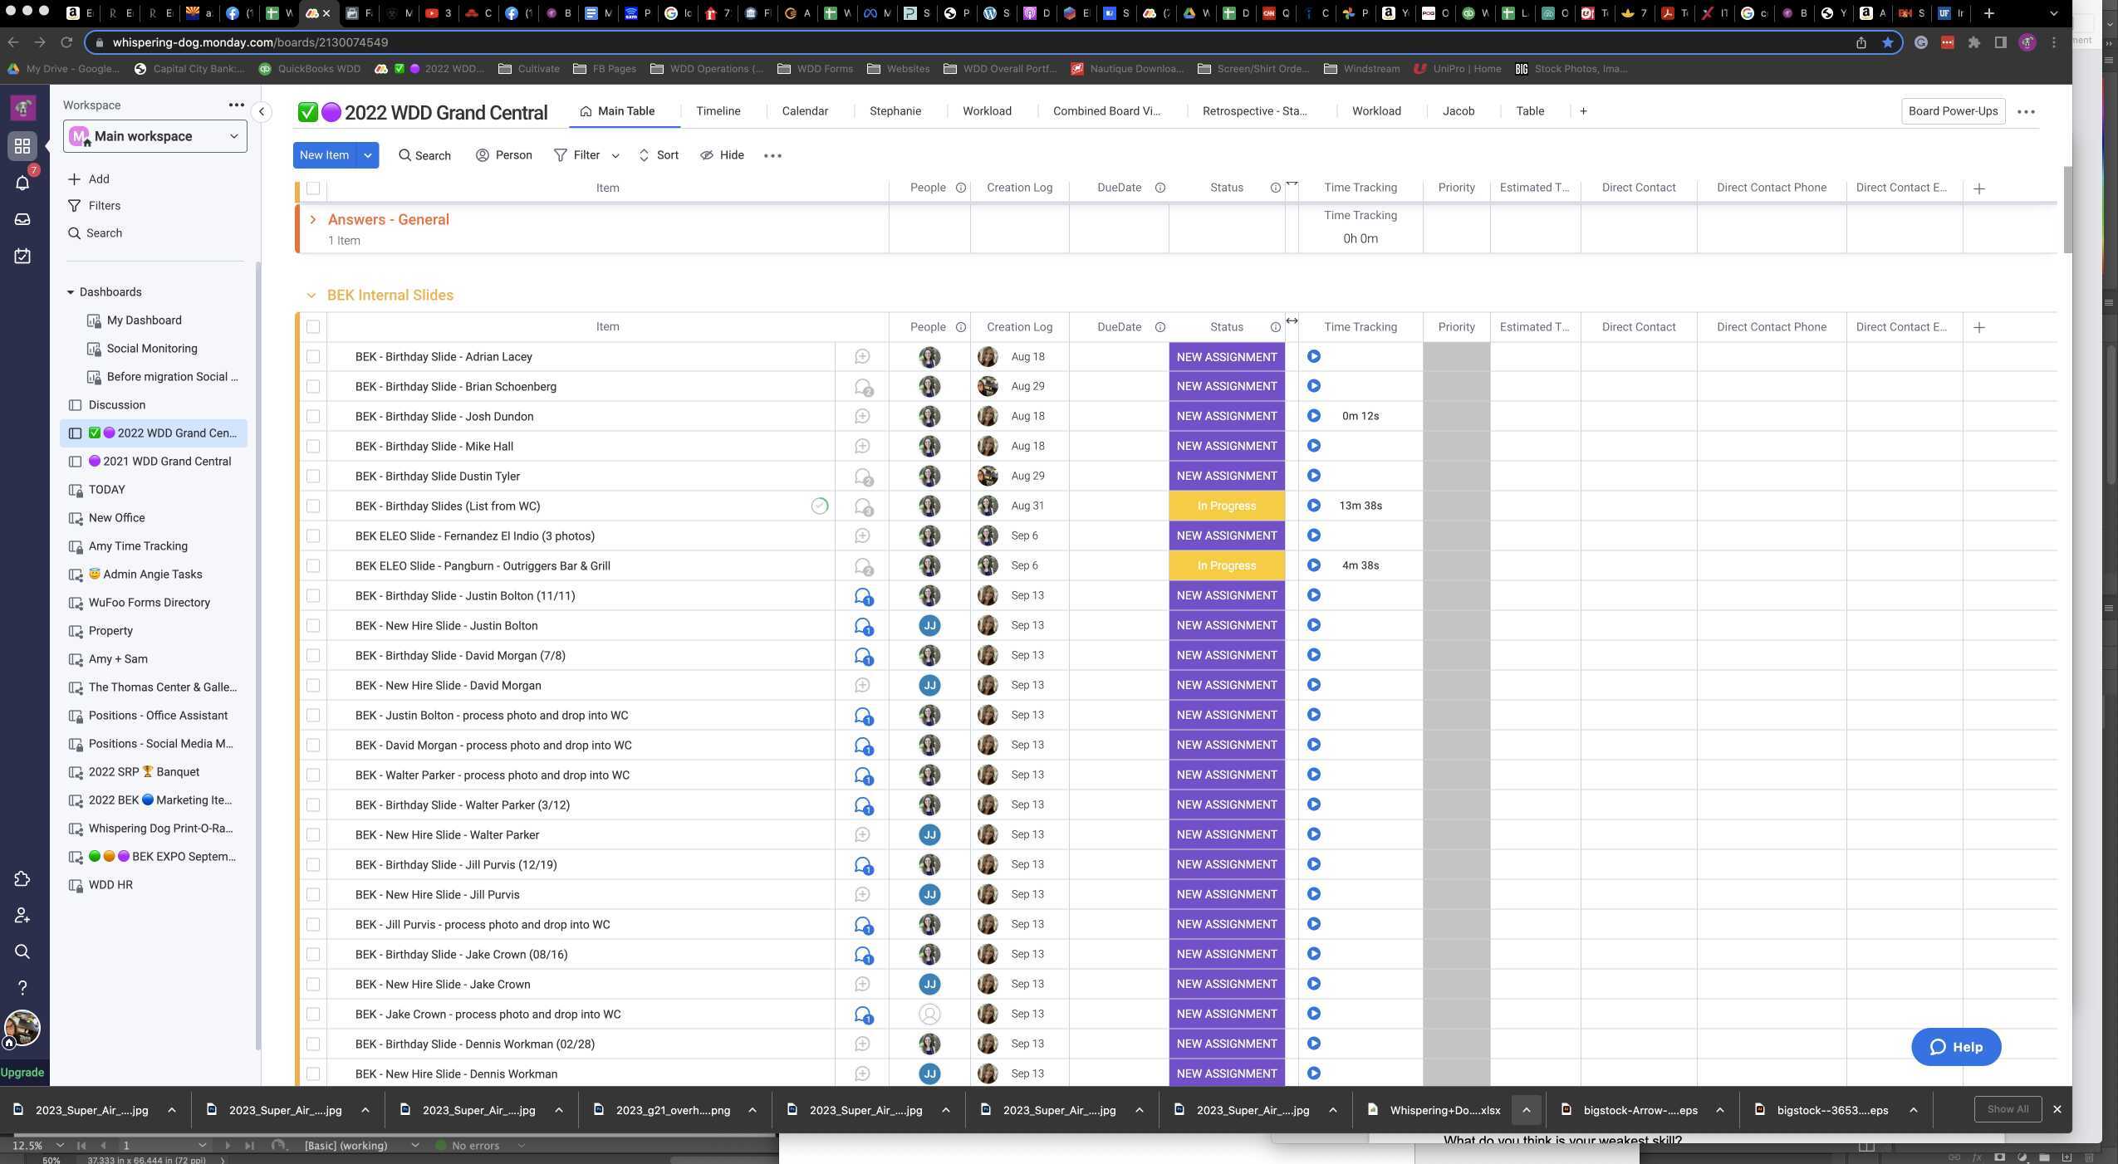Open Inbox icon in left rail
This screenshot has height=1164, width=2118.
click(x=22, y=219)
